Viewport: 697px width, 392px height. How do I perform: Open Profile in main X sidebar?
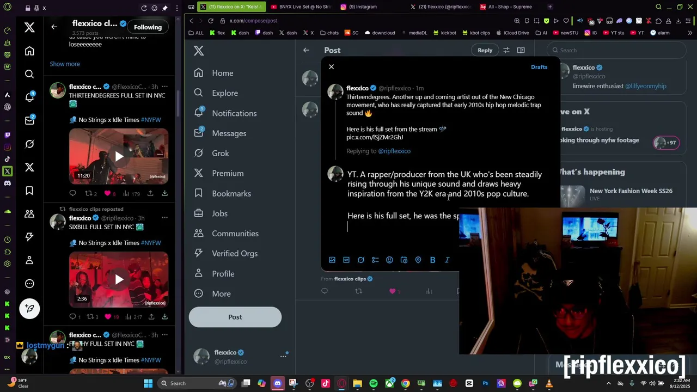(x=215, y=274)
